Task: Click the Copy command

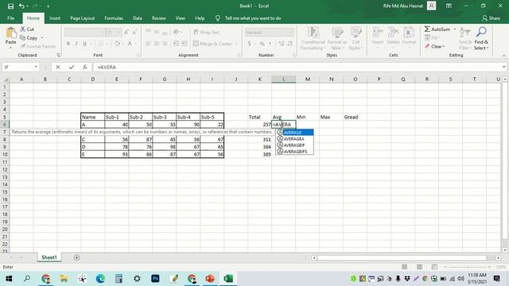Action: pos(29,38)
